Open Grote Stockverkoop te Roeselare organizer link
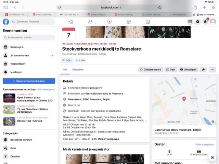 (104, 93)
